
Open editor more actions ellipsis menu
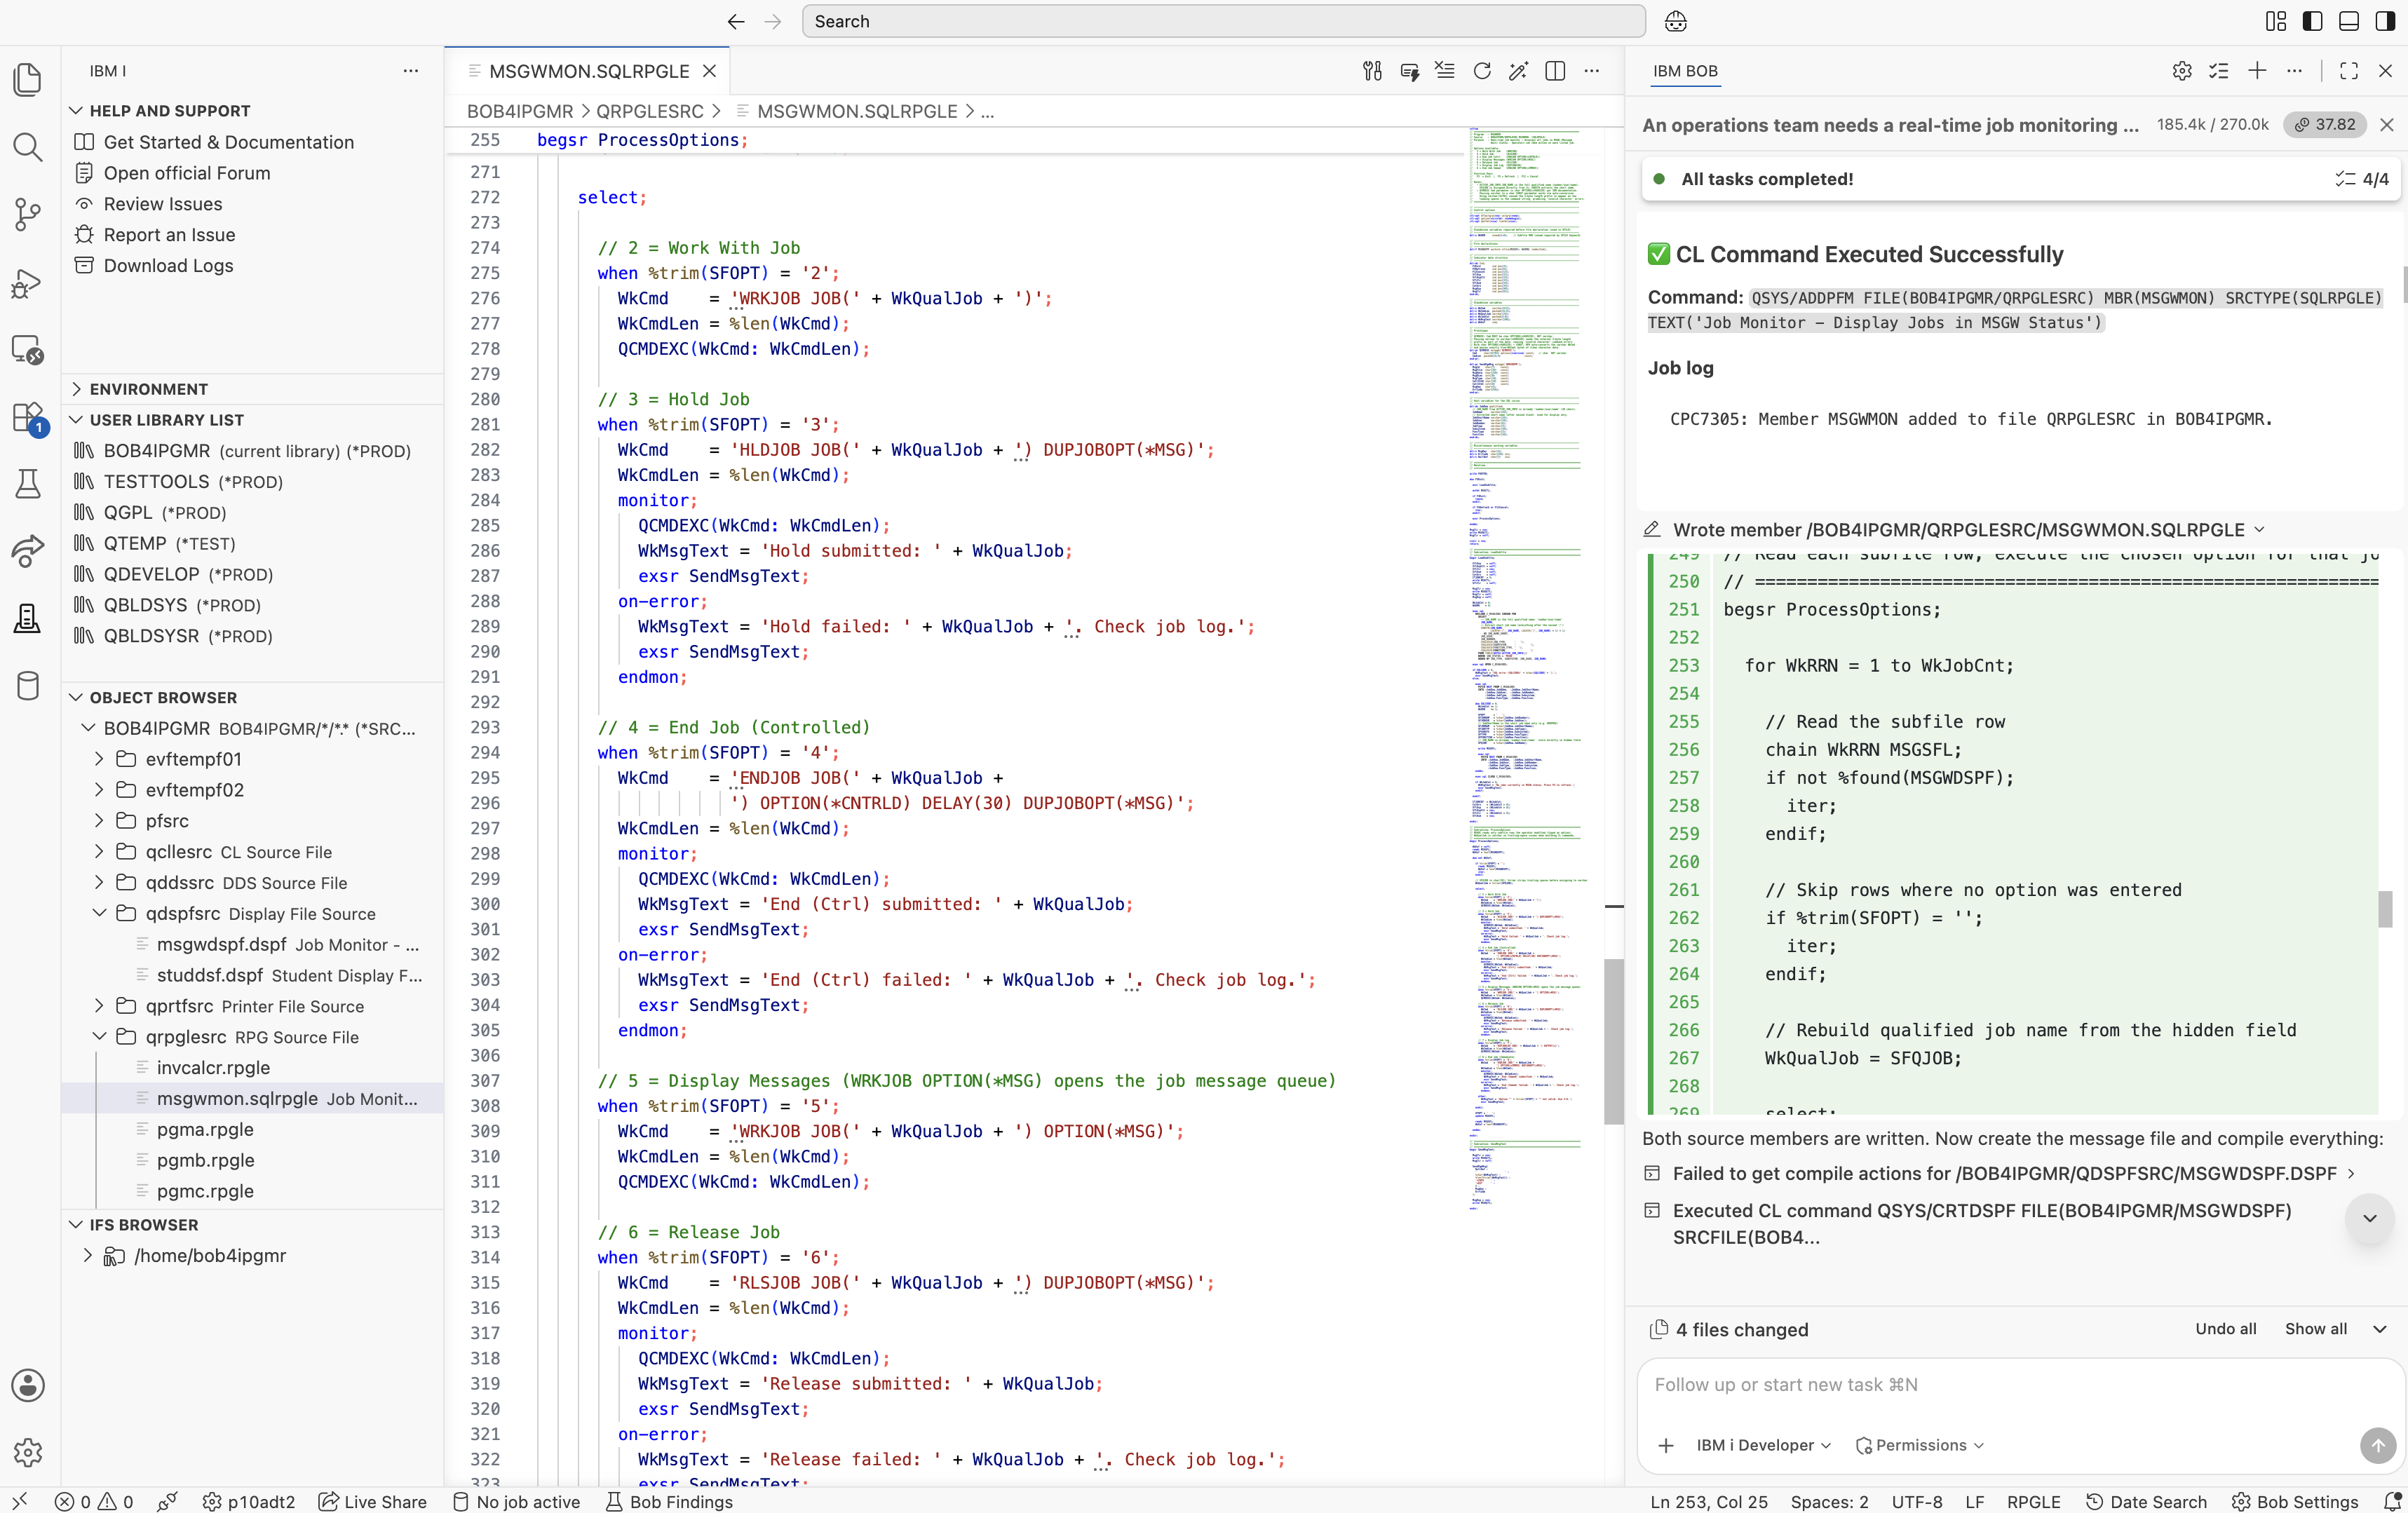point(1591,71)
